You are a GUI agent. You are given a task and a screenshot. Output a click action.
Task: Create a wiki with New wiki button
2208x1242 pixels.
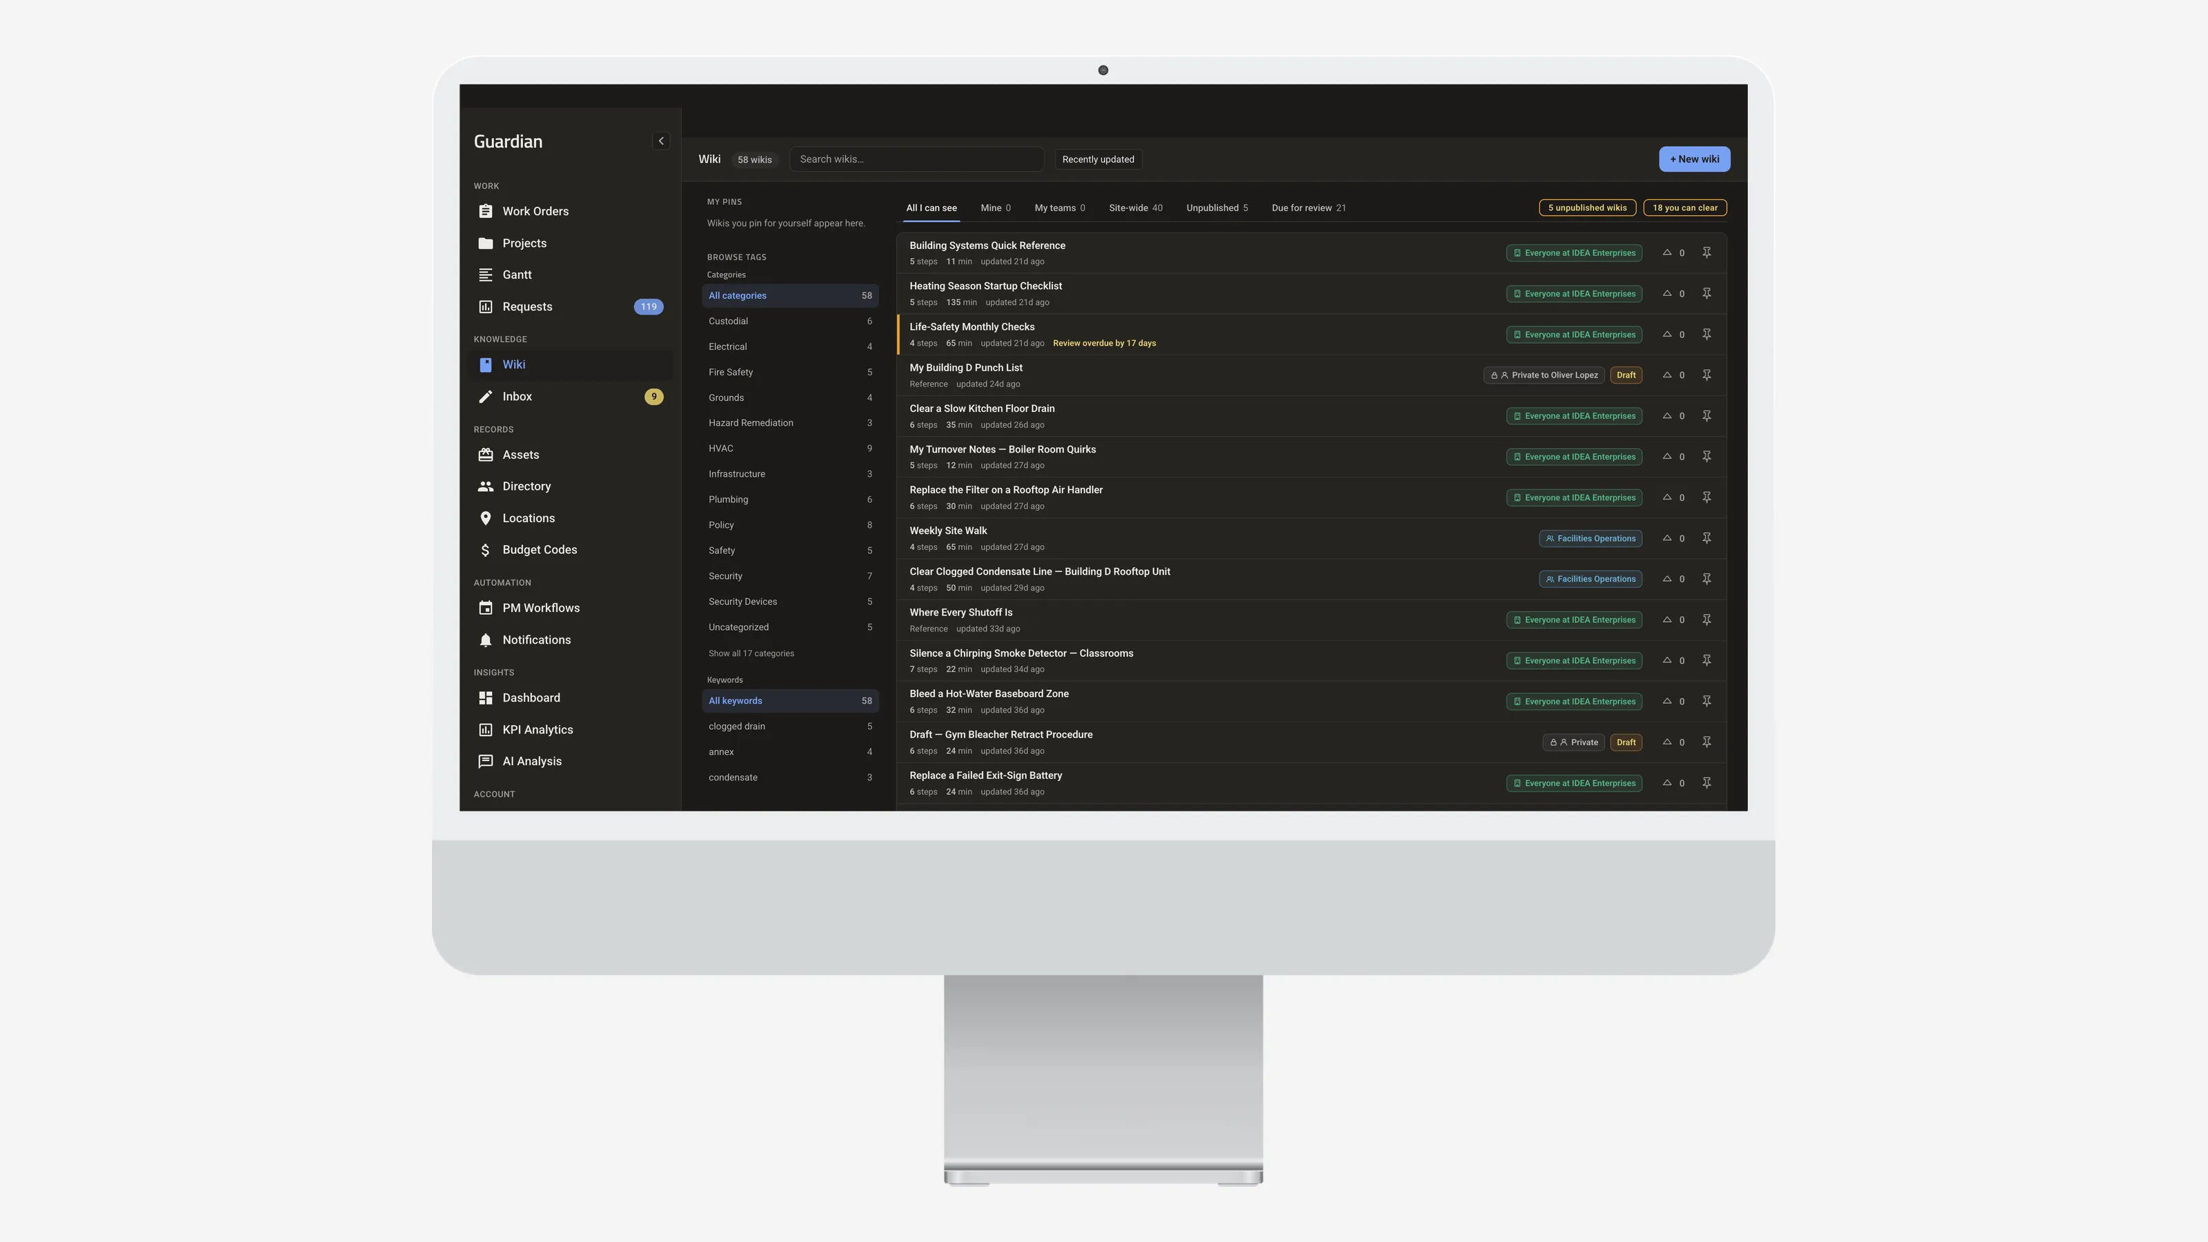click(1694, 159)
